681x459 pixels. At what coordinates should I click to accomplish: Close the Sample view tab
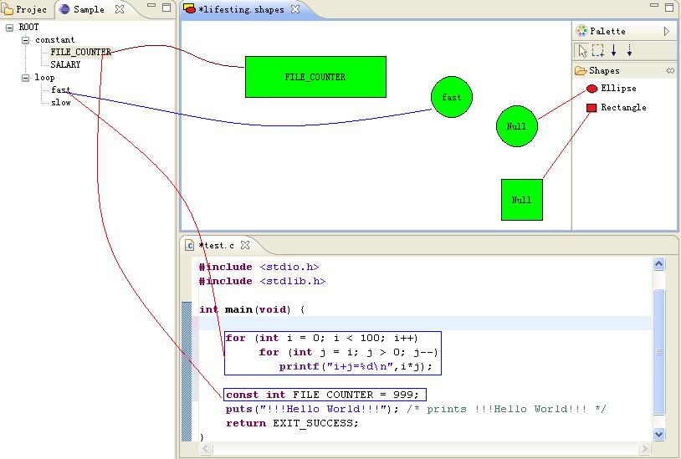pyautogui.click(x=120, y=8)
